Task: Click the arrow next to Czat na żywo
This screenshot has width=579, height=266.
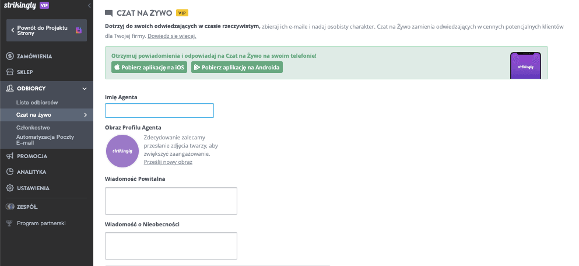Action: pos(85,115)
